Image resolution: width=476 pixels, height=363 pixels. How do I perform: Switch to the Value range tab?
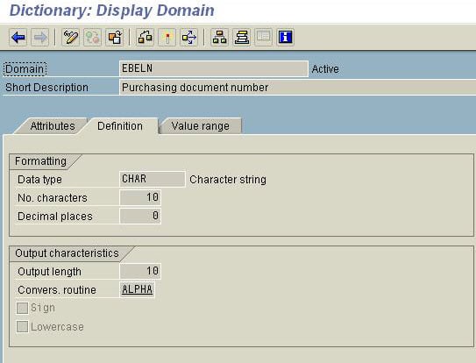pos(201,125)
